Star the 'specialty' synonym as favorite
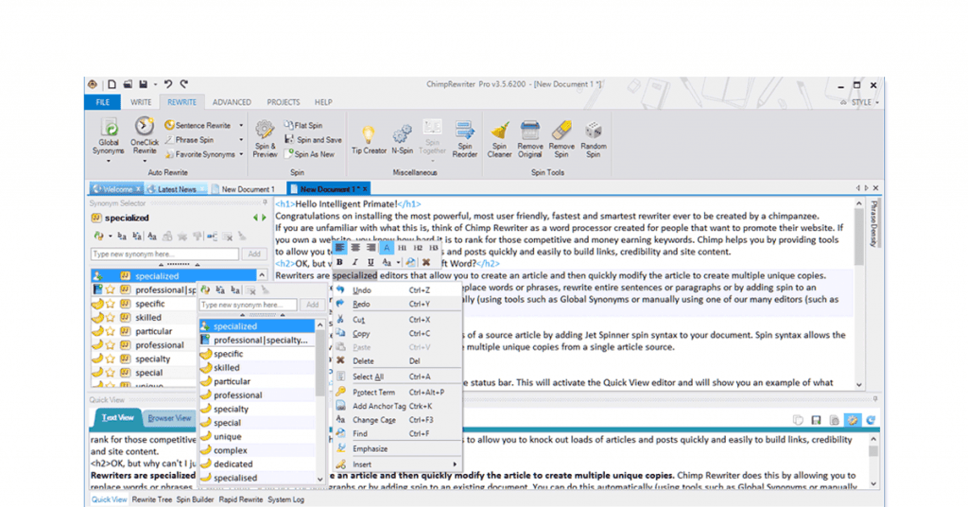968x507 pixels. [x=111, y=358]
